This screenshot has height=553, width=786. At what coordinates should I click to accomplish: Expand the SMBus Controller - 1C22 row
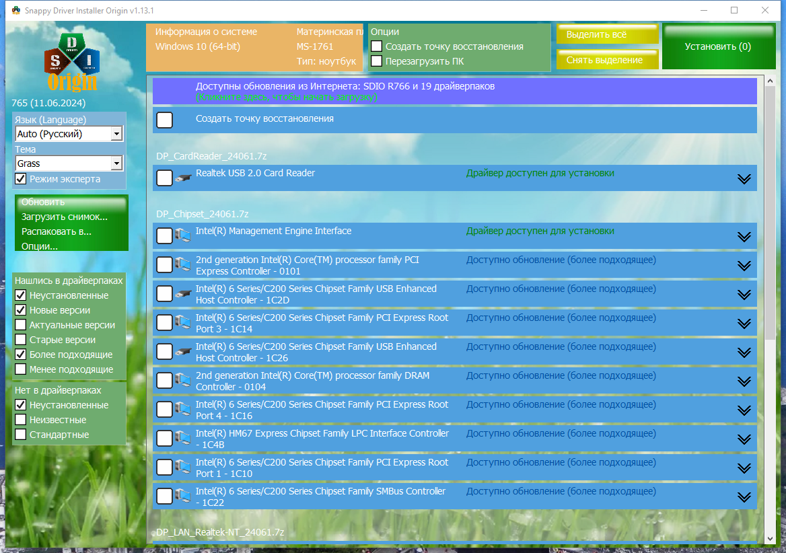744,497
